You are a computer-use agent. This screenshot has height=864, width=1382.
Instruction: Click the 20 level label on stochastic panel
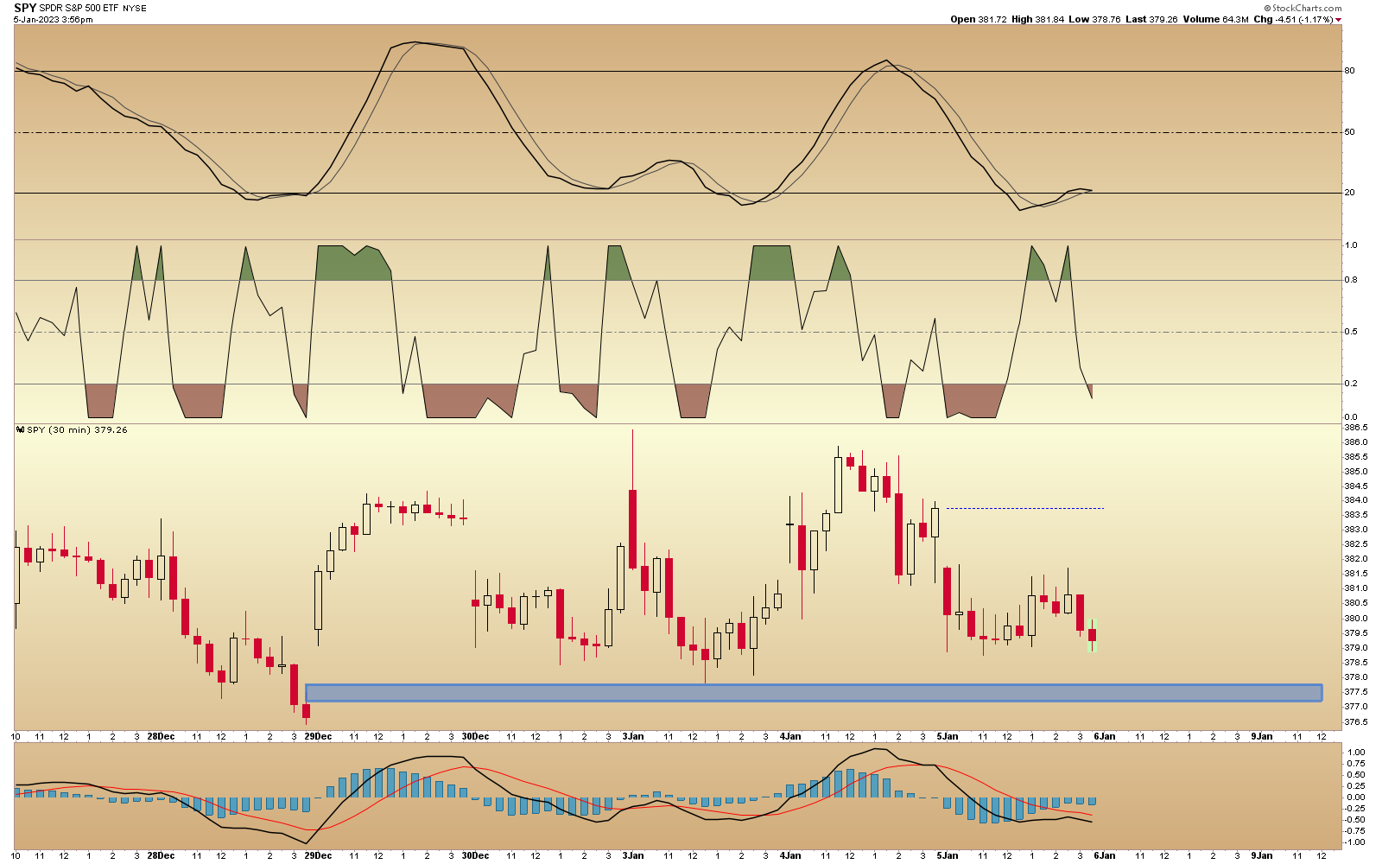1350,193
